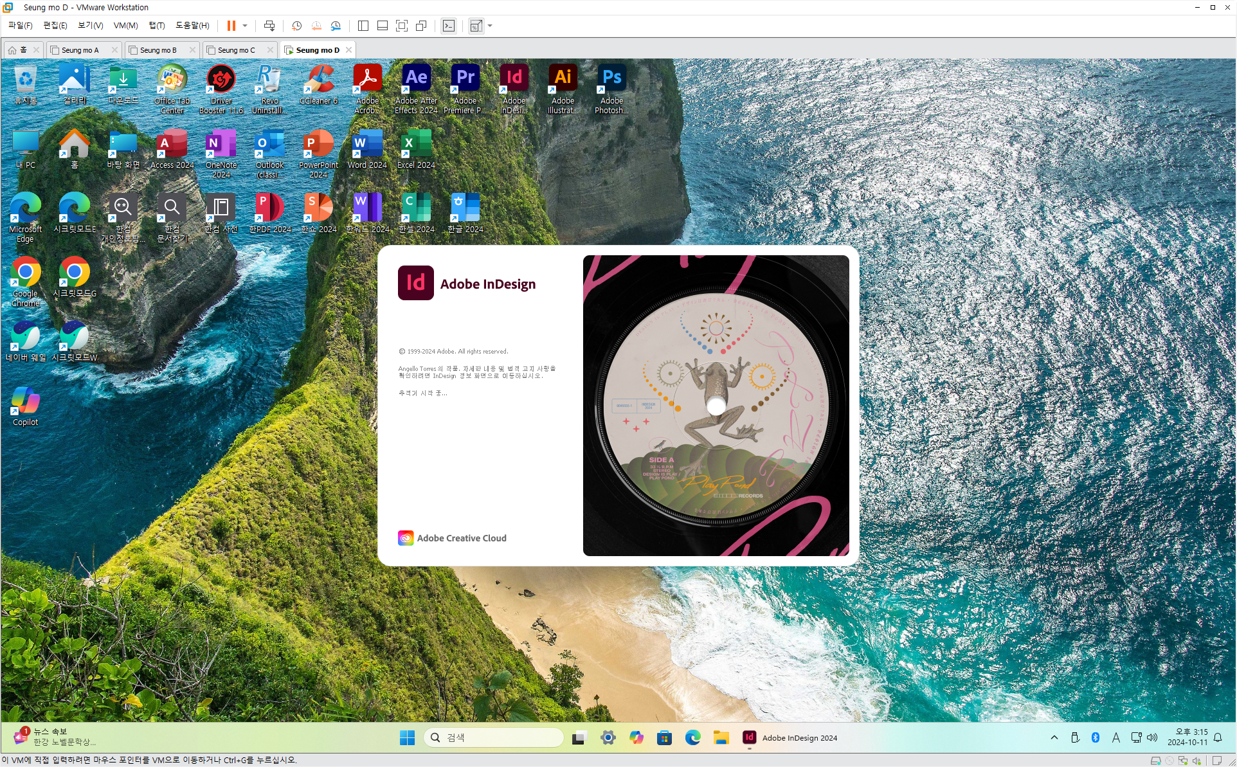Open the notification bell in system tray
The width and height of the screenshot is (1237, 767).
1218,737
